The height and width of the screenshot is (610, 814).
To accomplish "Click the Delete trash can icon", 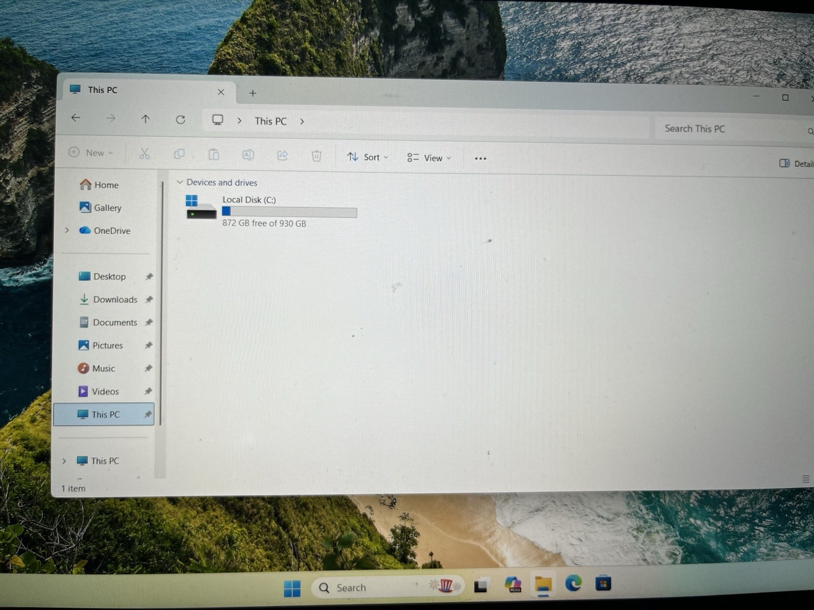I will tap(316, 156).
